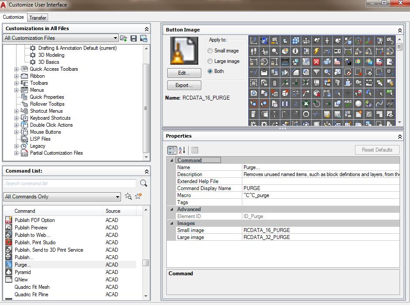Click the Save All customization files icon
Image resolution: width=410 pixels, height=305 pixels.
[134, 38]
